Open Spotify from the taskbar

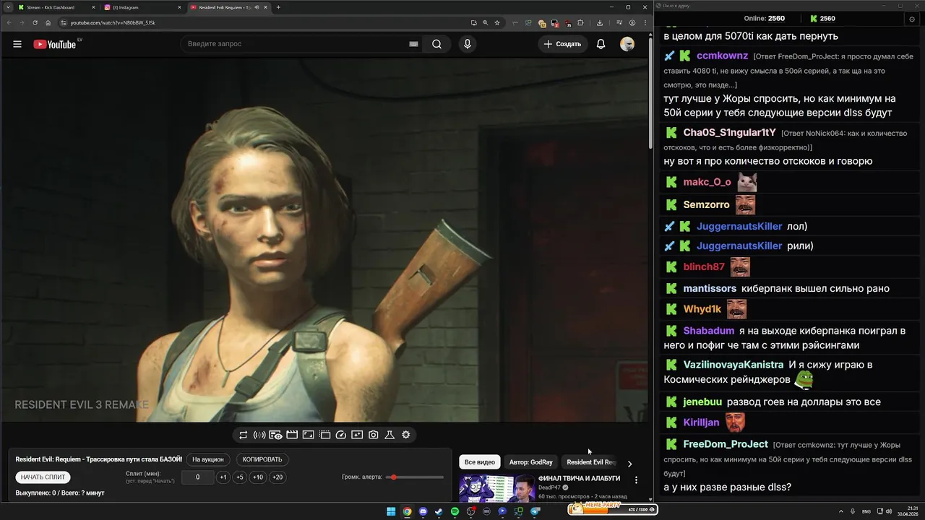pos(455,511)
